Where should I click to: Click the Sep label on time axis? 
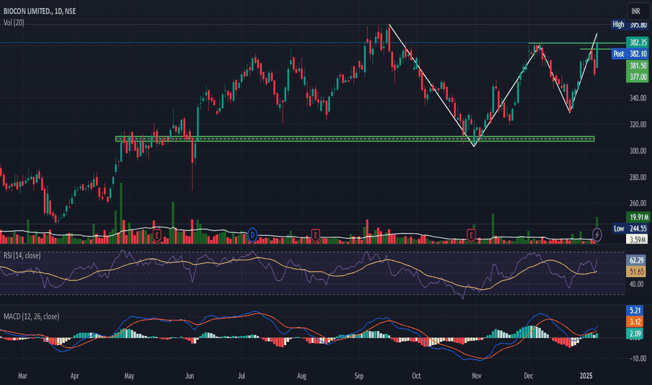tap(359, 376)
